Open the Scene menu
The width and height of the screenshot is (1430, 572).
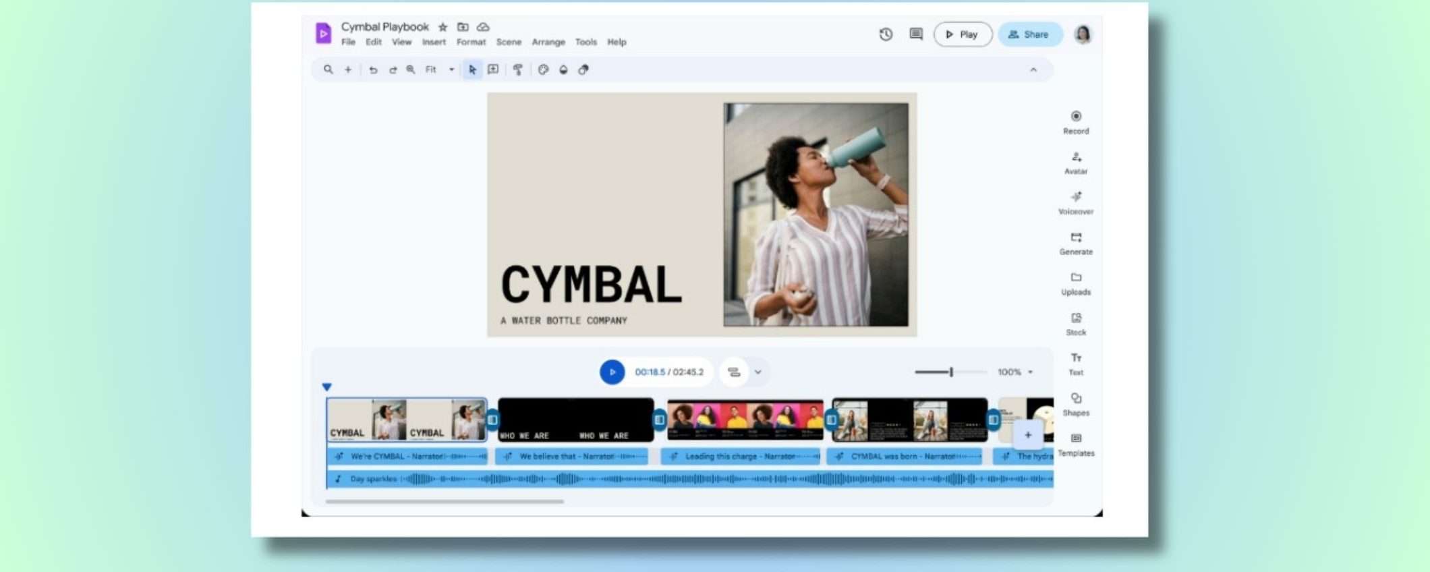[x=509, y=42]
